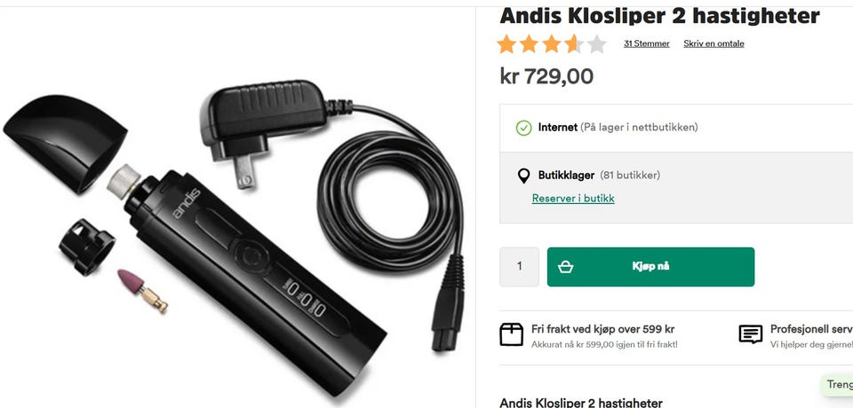This screenshot has height=408, width=853.
Task: Click the Fri frakt ved kjøp over 599 kr text
Action: 602,329
